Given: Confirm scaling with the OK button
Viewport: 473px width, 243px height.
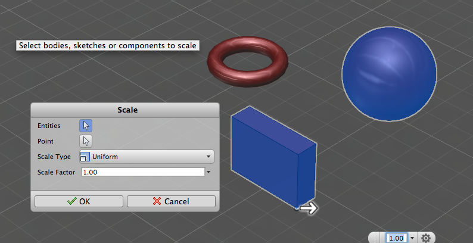Looking at the screenshot, I should tap(79, 201).
